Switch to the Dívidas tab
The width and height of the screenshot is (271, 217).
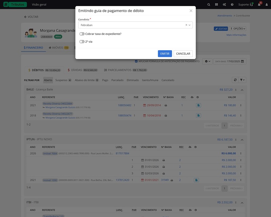pyautogui.click(x=83, y=70)
